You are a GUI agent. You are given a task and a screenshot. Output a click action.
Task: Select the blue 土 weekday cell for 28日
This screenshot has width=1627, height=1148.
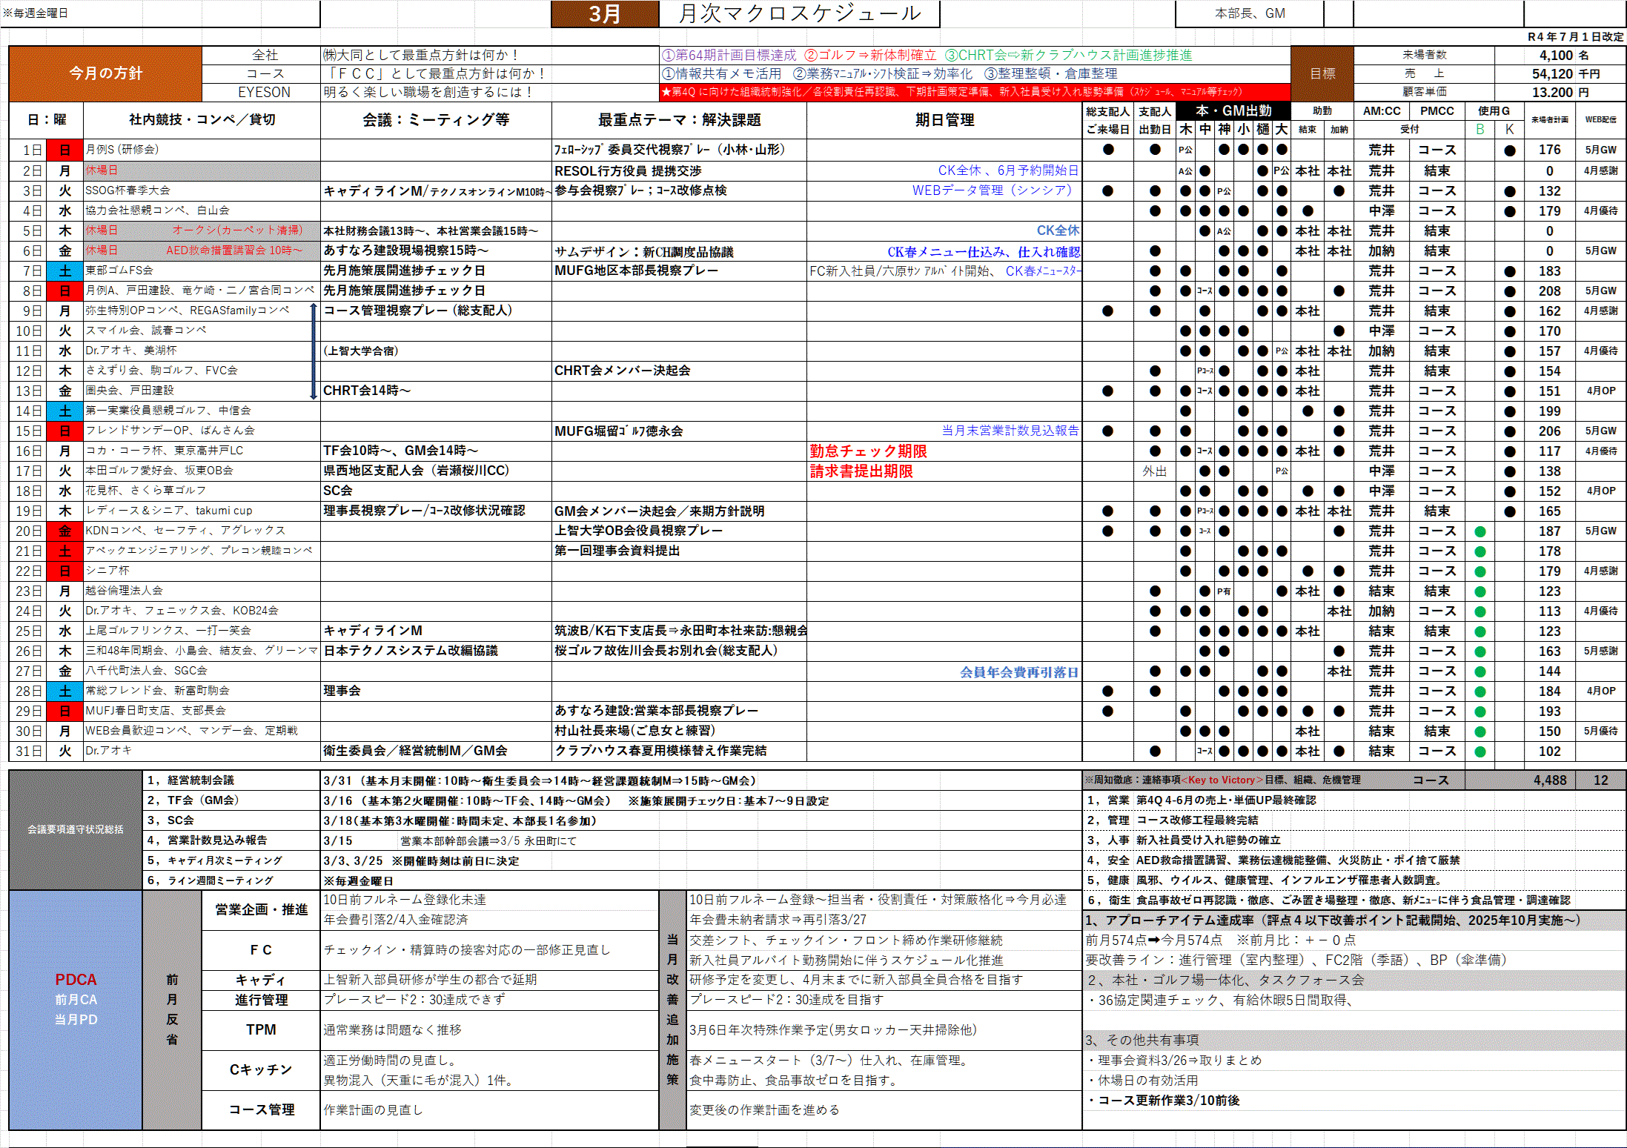pos(64,691)
